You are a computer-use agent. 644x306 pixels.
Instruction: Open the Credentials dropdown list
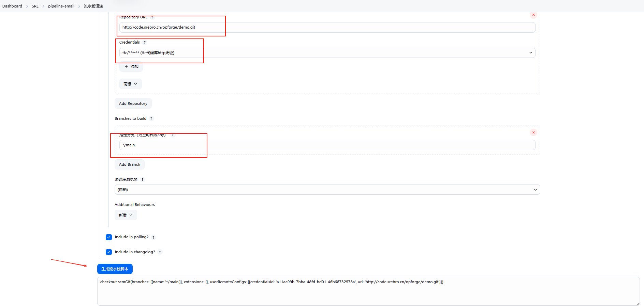click(x=327, y=53)
